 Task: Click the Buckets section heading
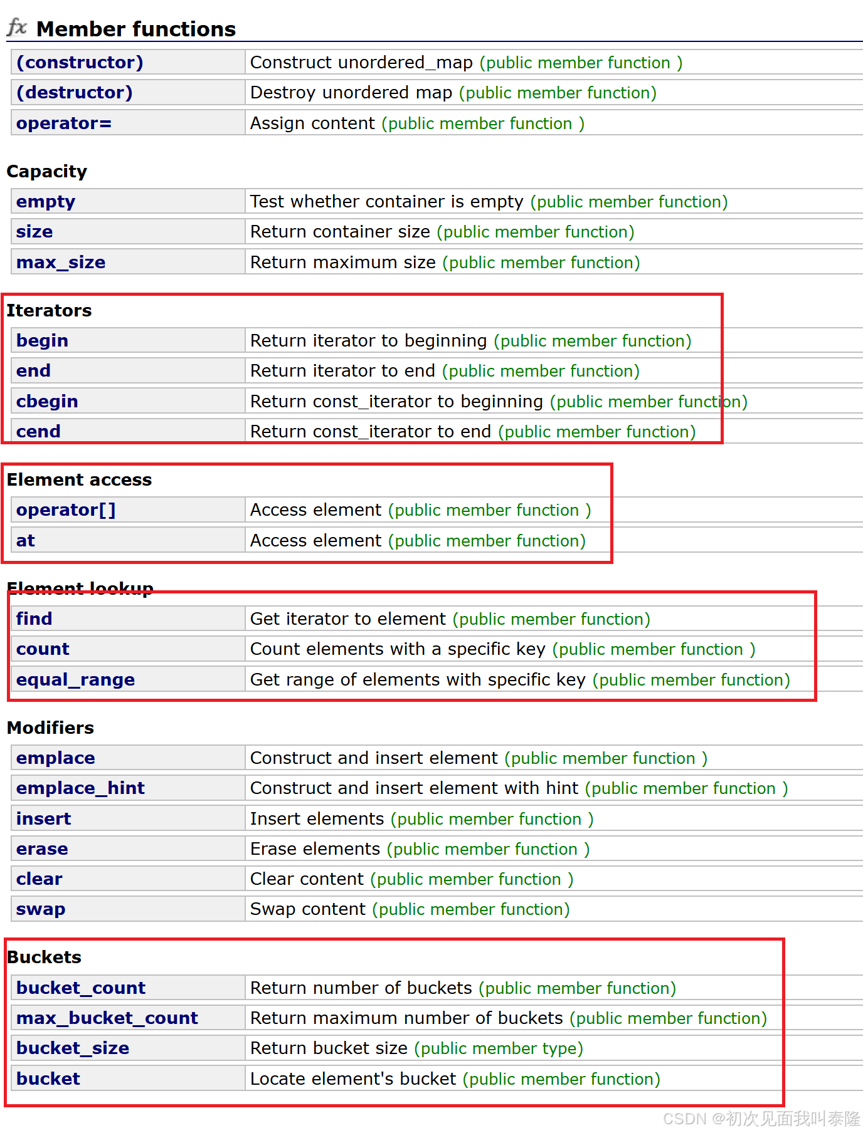pos(44,958)
